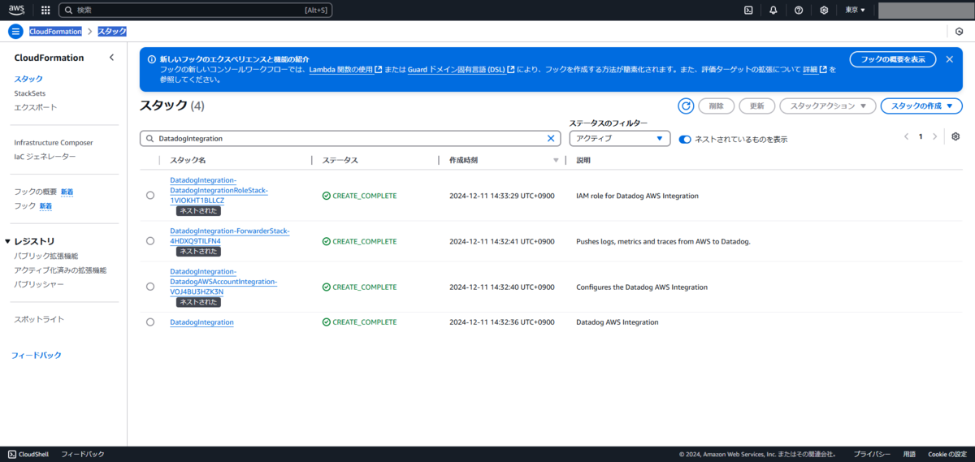Click the CloudFormation breadcrumb link
This screenshot has width=975, height=462.
55,31
